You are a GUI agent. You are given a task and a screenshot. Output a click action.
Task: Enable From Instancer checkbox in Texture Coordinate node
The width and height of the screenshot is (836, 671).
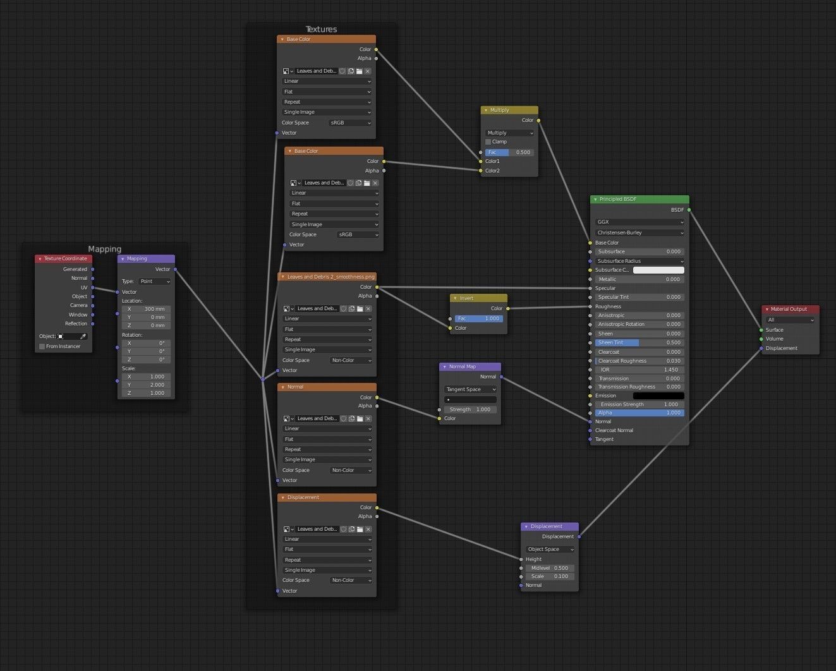(42, 346)
